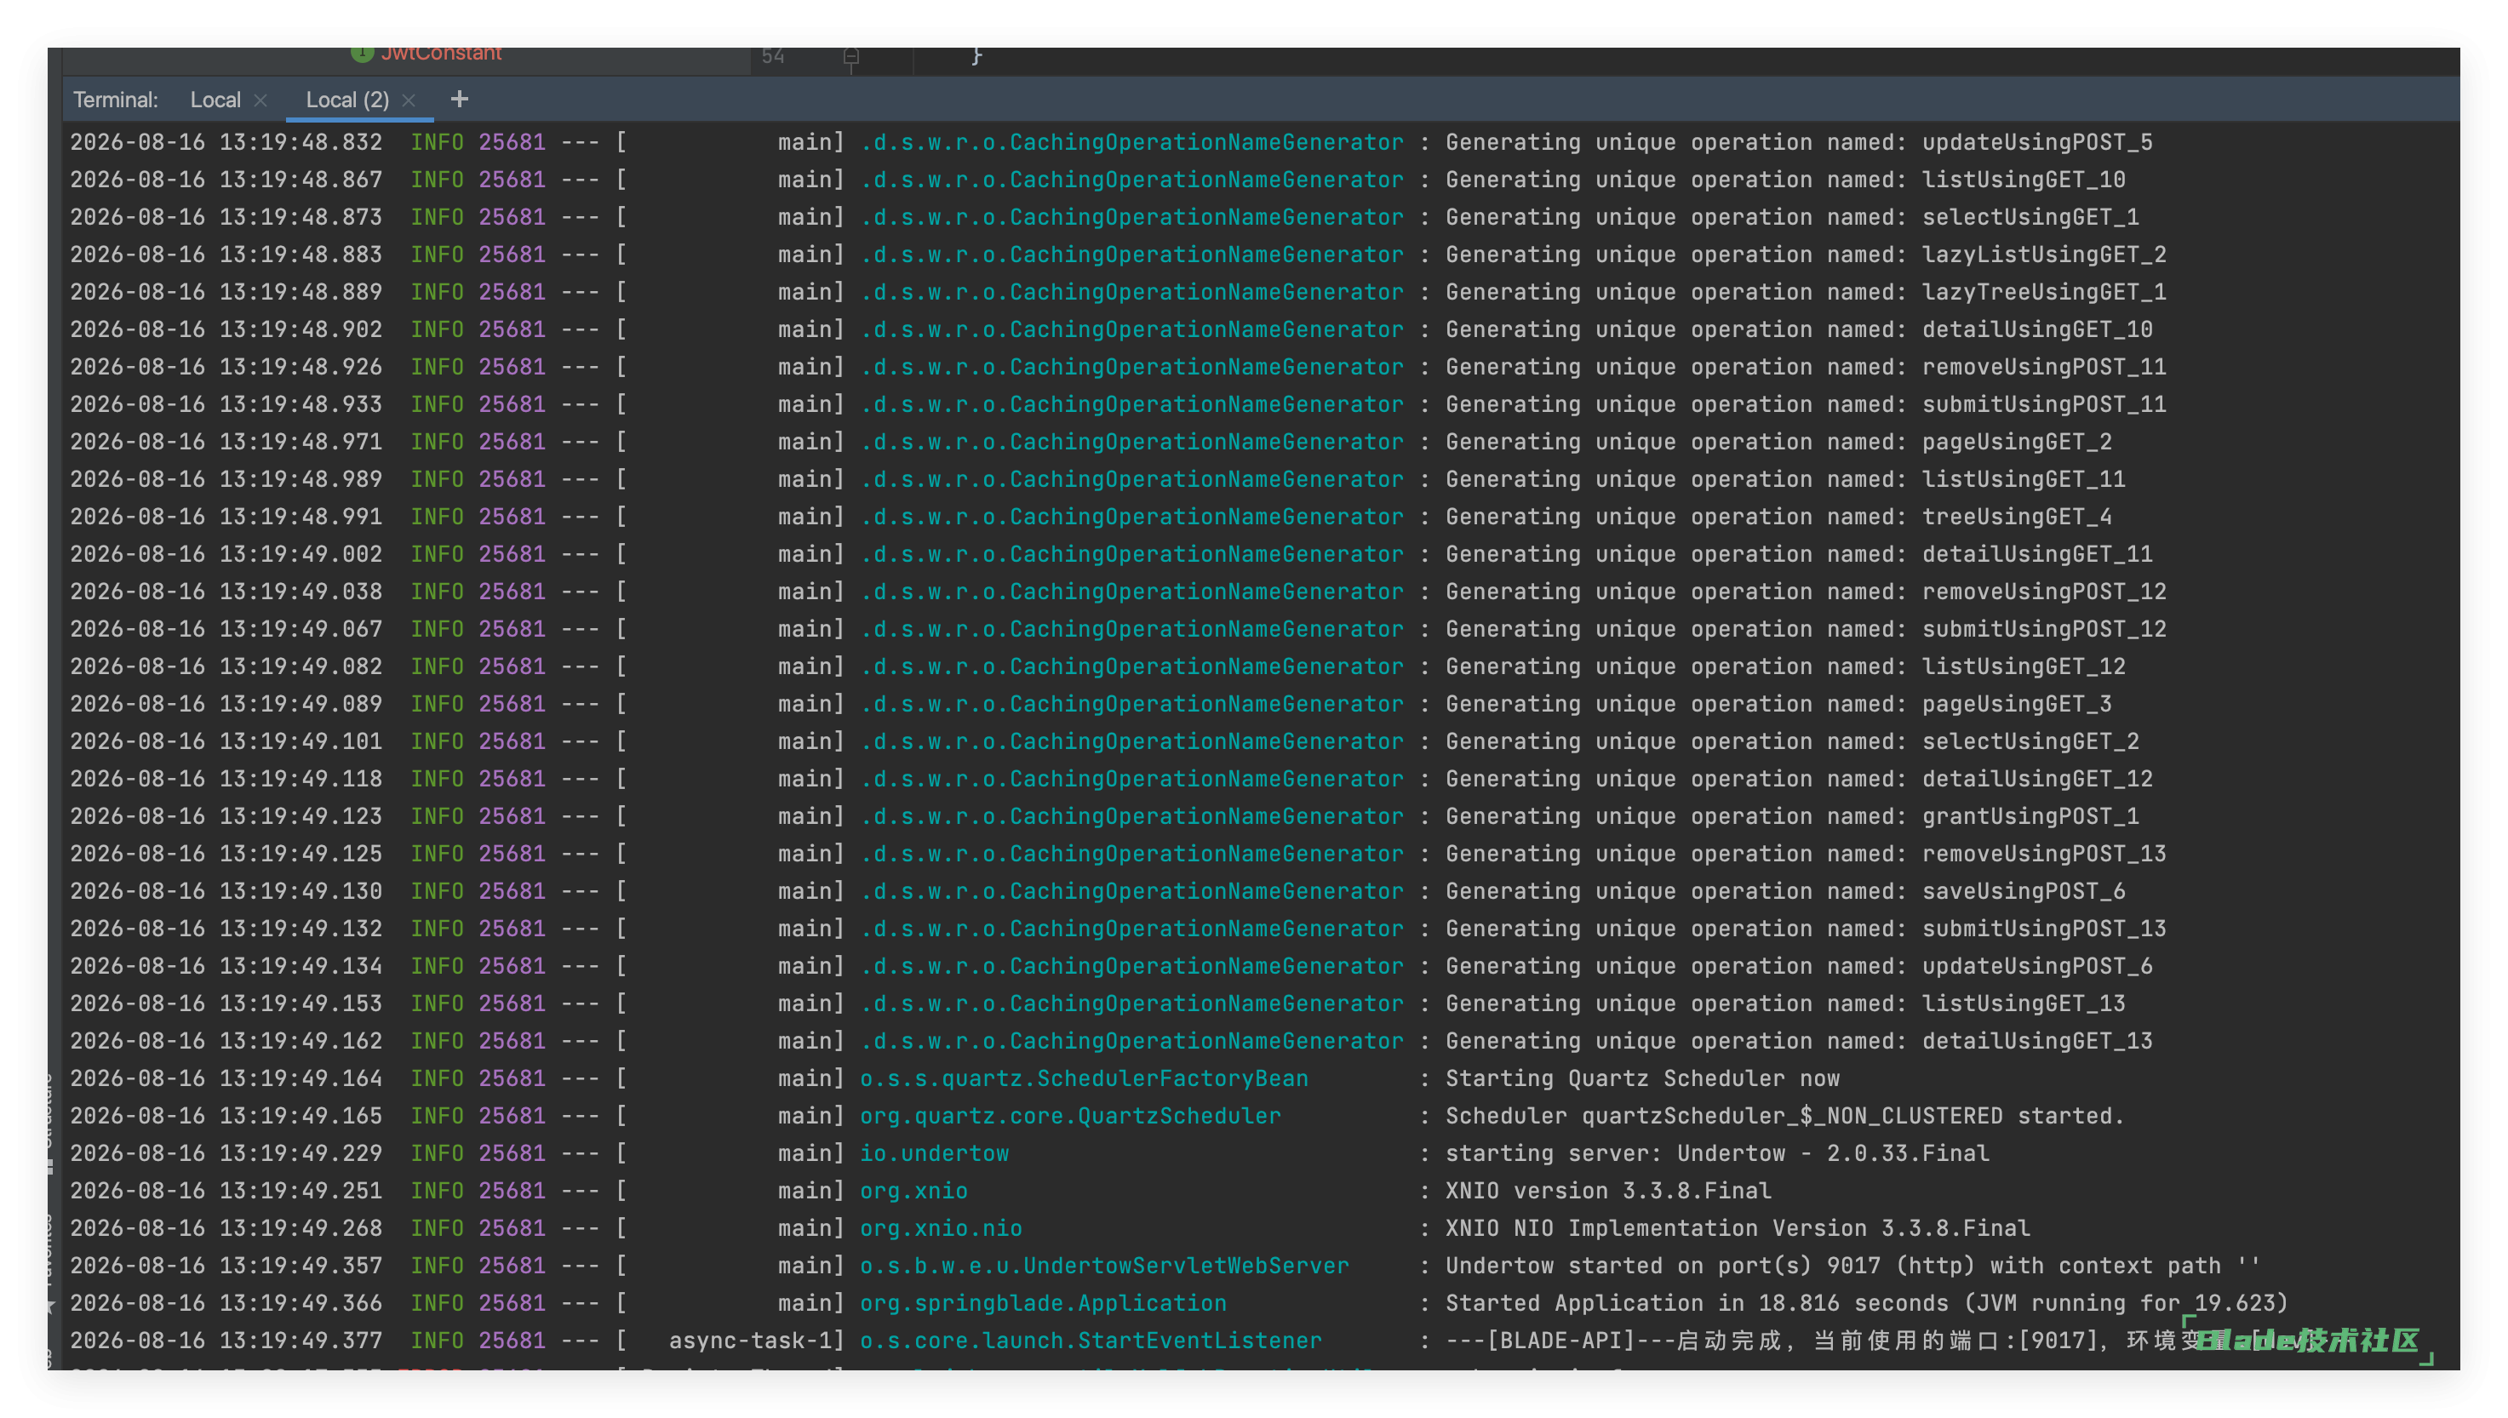Add a new terminal session
The height and width of the screenshot is (1418, 2508).
tap(460, 100)
